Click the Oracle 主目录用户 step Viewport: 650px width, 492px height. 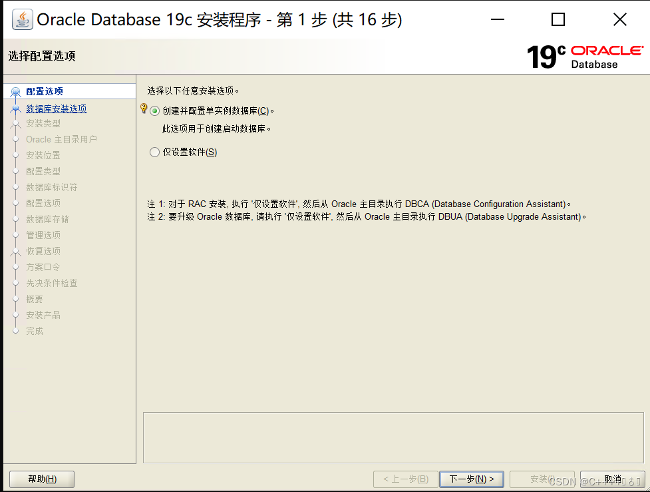point(61,139)
